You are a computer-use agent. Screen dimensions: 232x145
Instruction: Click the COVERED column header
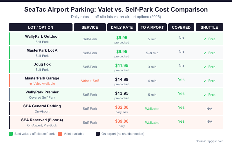(x=181, y=28)
